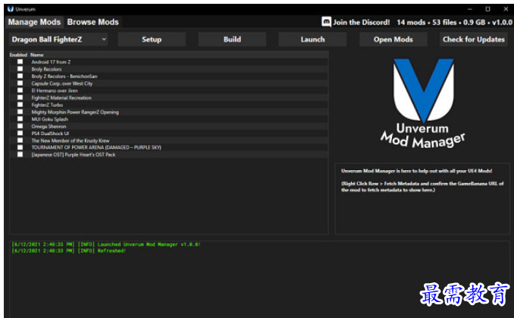The width and height of the screenshot is (514, 318).
Task: Enable New Member of the Krusty Krew checkbox
Action: tap(20, 140)
